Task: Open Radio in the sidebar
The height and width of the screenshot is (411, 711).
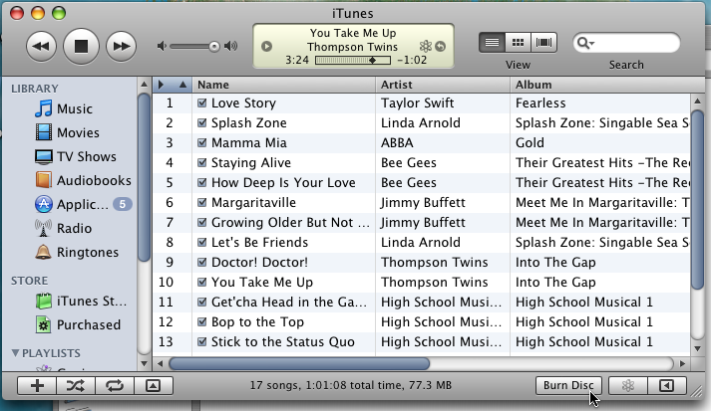Action: coord(63,228)
